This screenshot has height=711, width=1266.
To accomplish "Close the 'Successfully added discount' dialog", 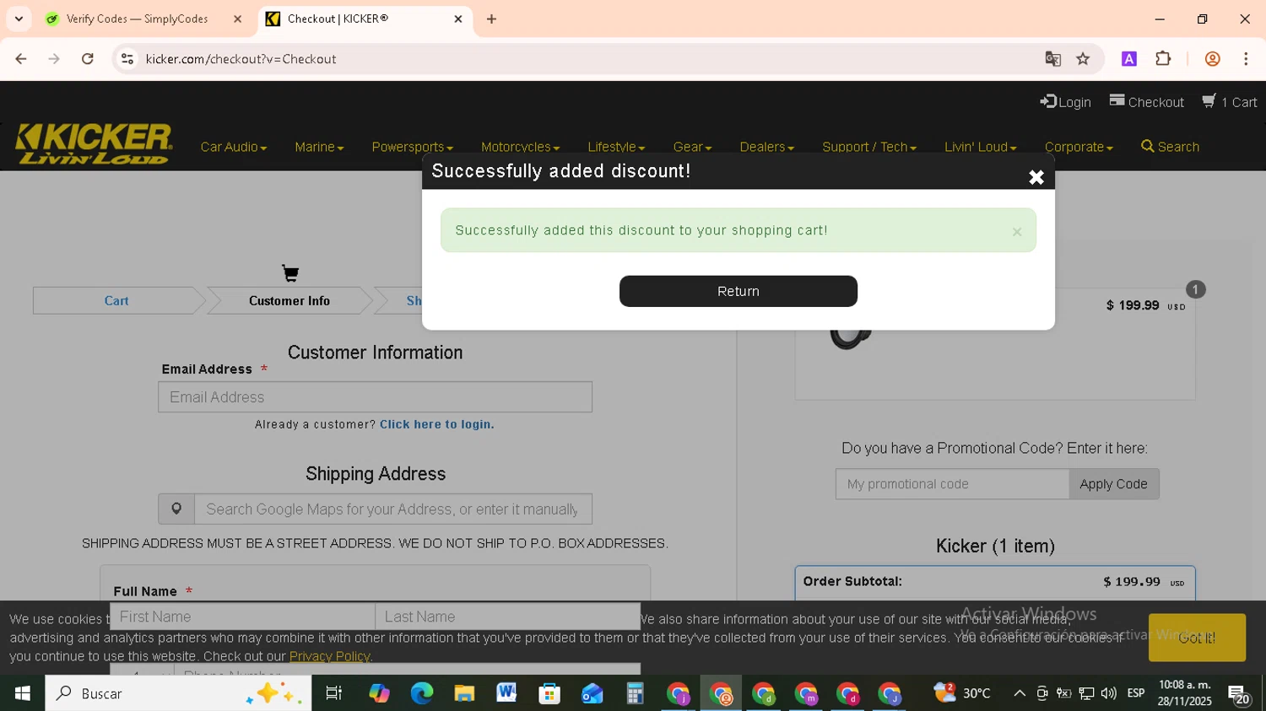I will [1036, 177].
